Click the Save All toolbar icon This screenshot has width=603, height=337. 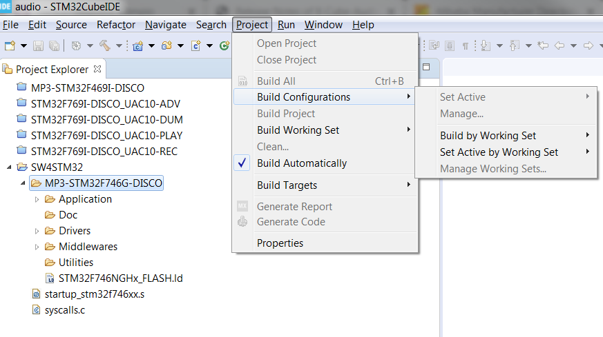point(55,46)
